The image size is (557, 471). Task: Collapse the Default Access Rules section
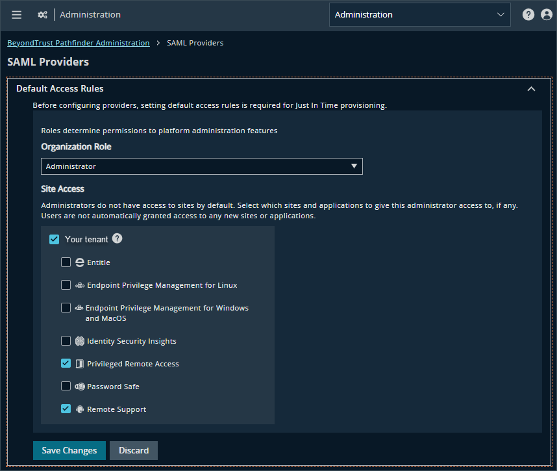coord(531,89)
